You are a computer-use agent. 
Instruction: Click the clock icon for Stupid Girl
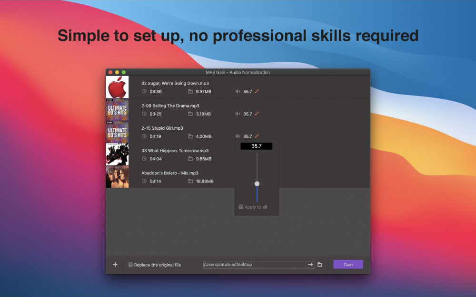(x=144, y=136)
